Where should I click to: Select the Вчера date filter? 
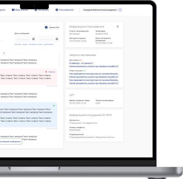[x=25, y=44]
